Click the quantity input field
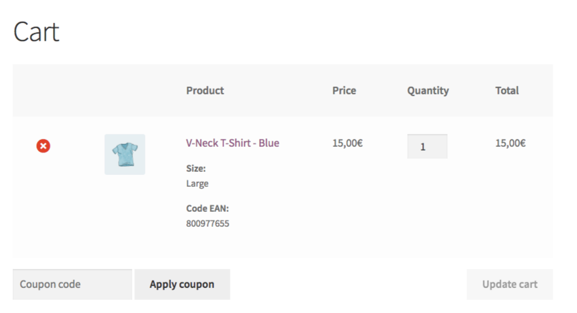 click(x=427, y=147)
